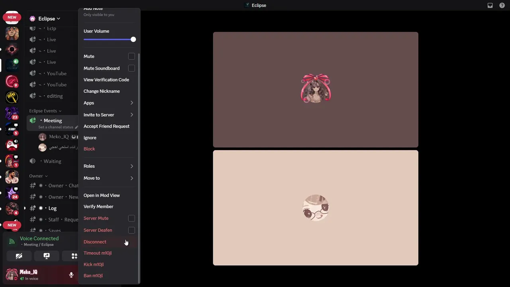Check the Mute Soundboard checkbox
510x287 pixels.
pos(131,68)
